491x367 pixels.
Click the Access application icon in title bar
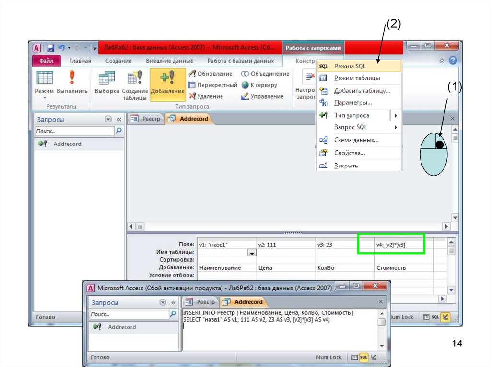[36, 48]
